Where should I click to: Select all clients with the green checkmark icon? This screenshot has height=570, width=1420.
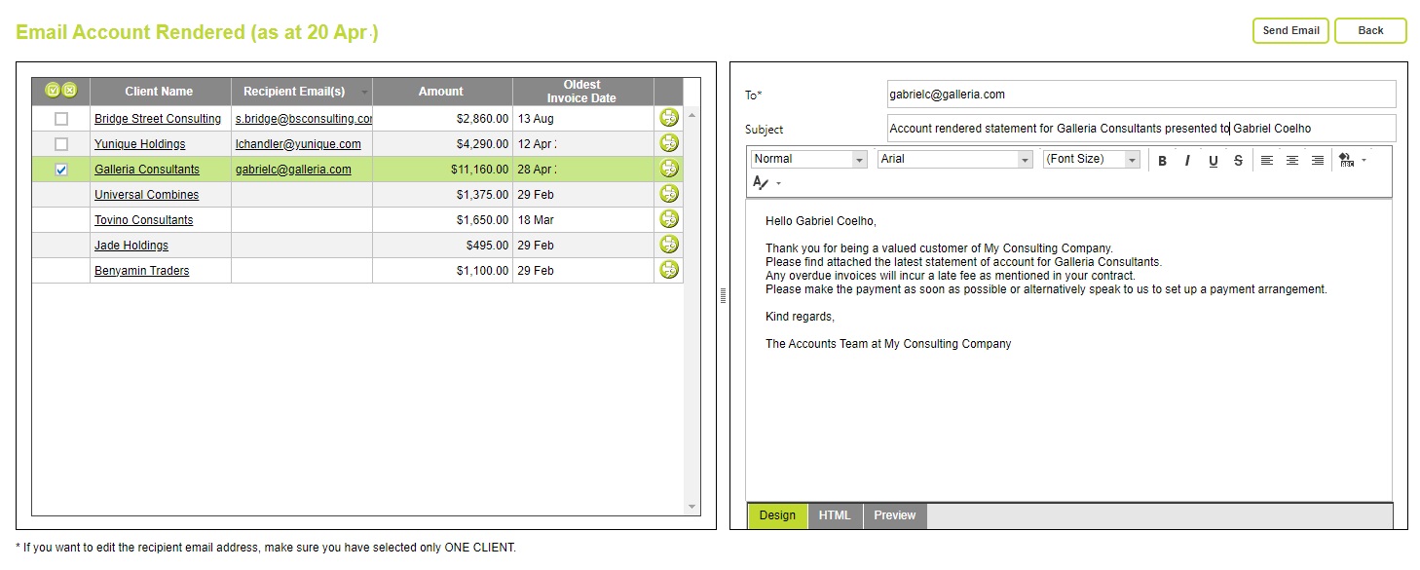tap(52, 90)
